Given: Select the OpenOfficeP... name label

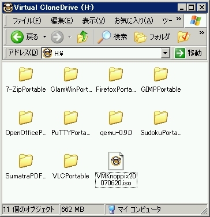Looking at the screenshot, I should pos(26,133).
